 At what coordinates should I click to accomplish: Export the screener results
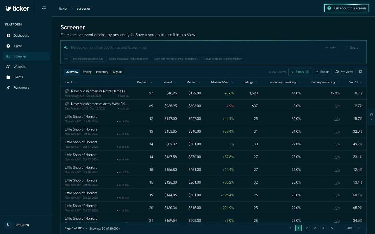[322, 72]
